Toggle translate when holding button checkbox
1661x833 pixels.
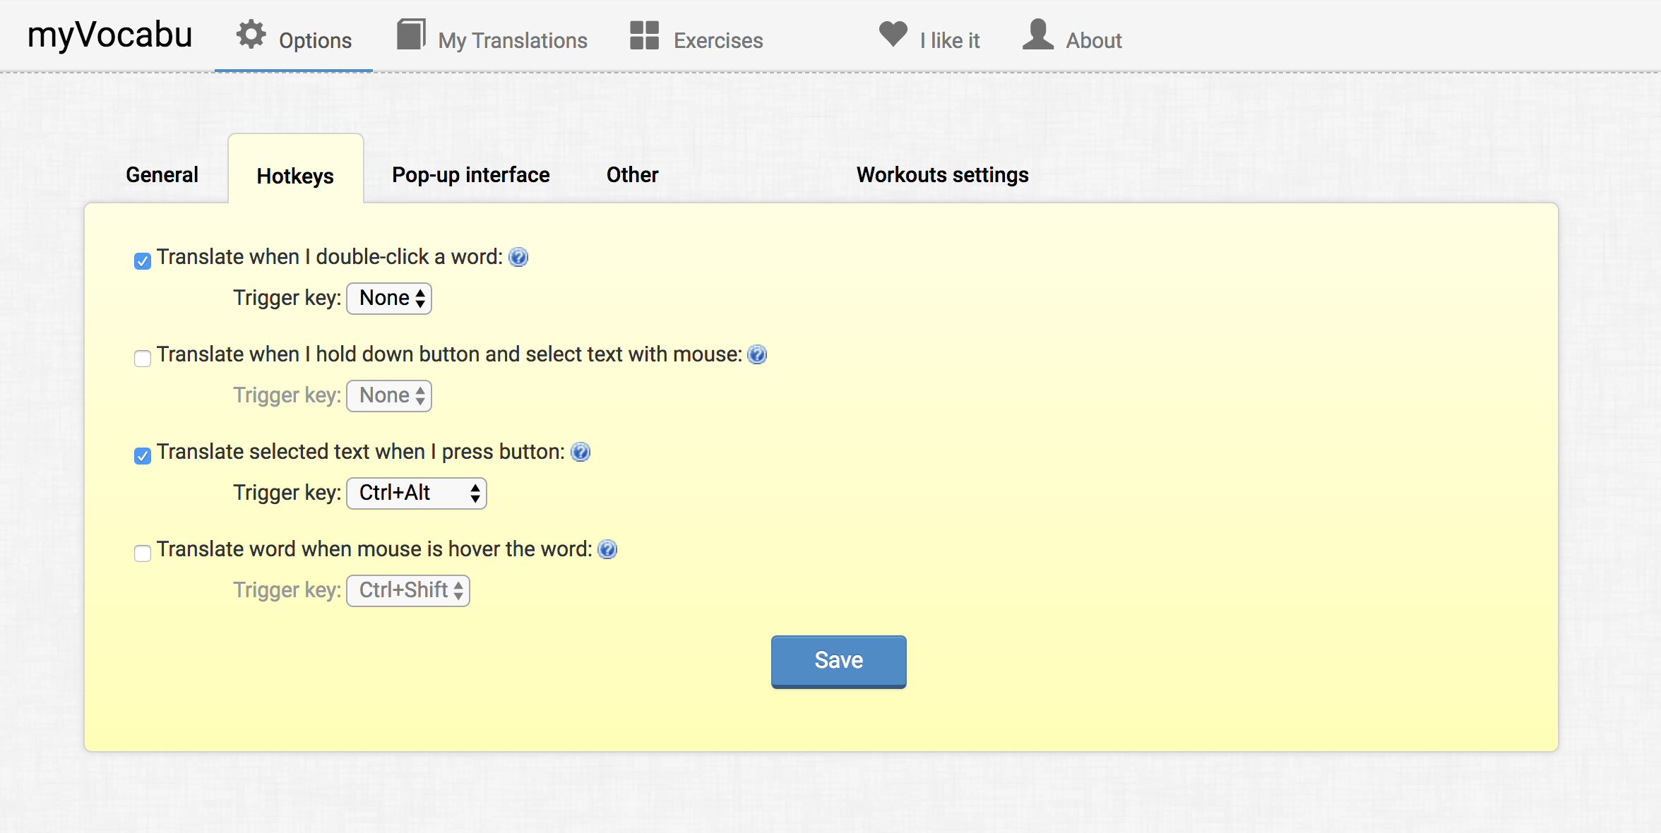pos(141,357)
